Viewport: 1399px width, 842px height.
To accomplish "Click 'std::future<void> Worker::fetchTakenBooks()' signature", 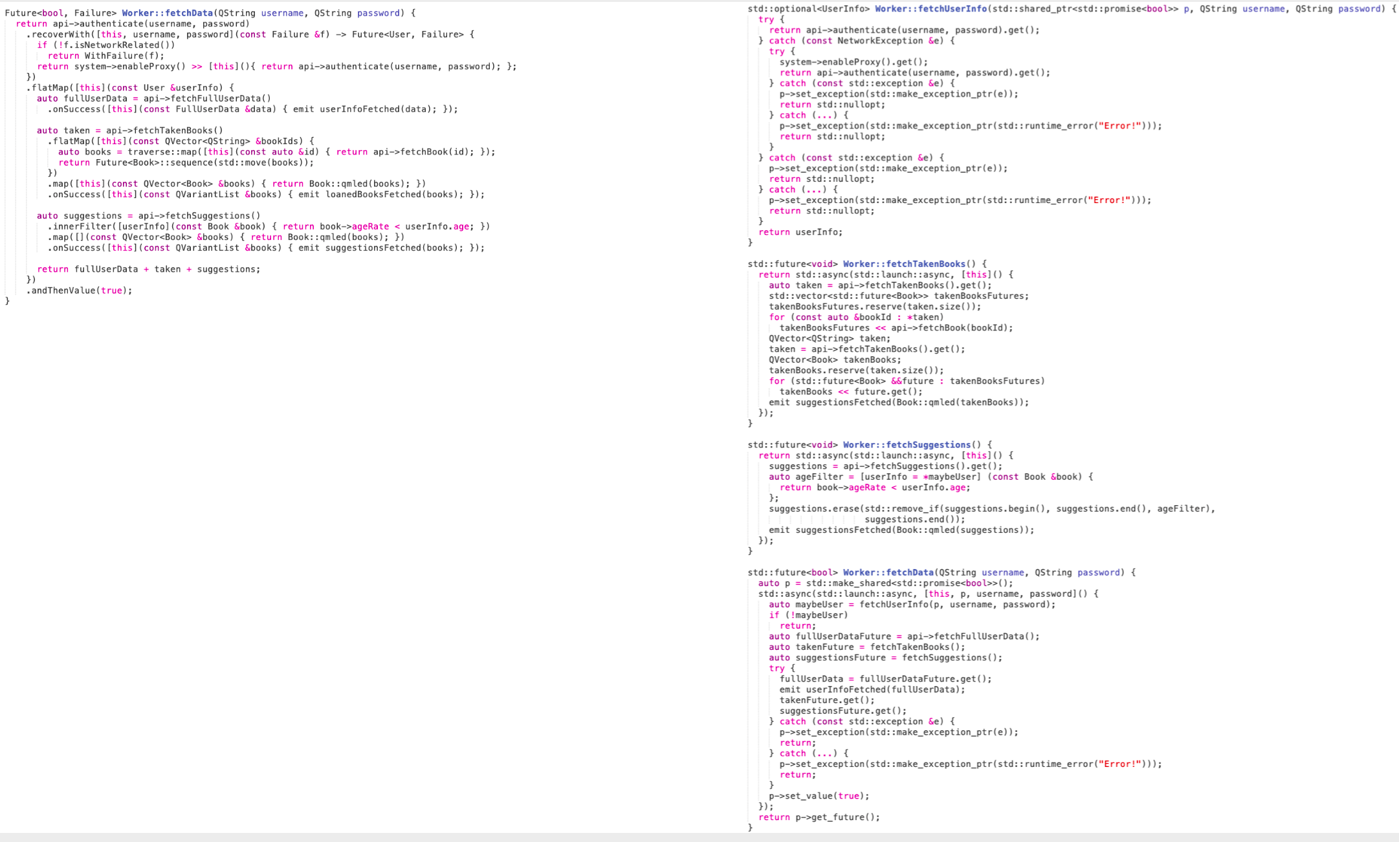I will point(868,264).
